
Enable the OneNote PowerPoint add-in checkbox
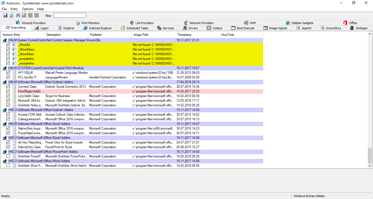[x=8, y=156]
